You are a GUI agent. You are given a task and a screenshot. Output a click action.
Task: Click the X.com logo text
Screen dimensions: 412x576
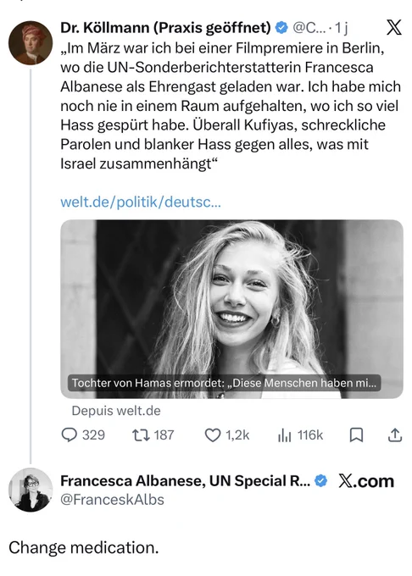(366, 481)
